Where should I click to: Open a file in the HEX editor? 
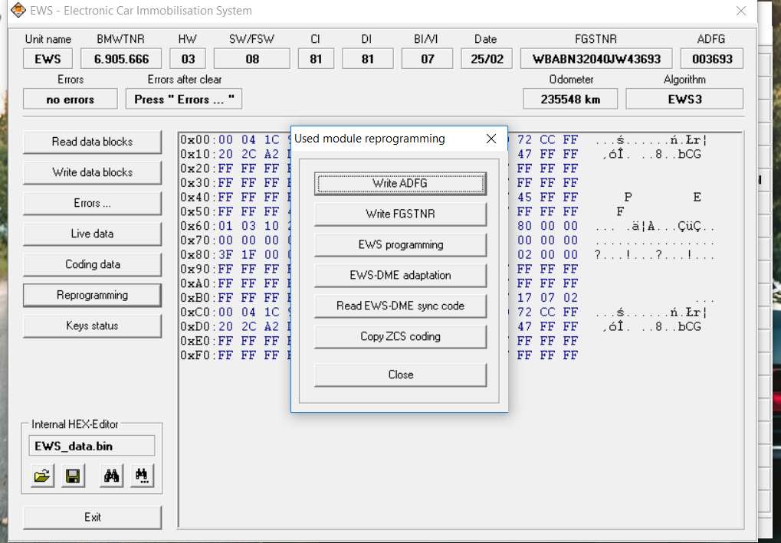click(x=43, y=476)
